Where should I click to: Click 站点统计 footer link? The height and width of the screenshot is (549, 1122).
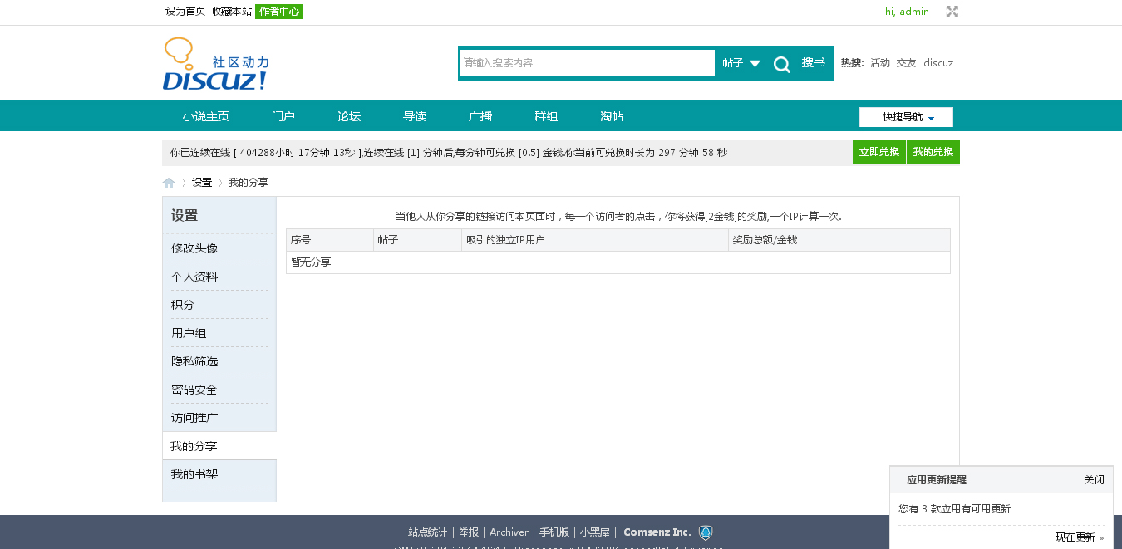[428, 532]
